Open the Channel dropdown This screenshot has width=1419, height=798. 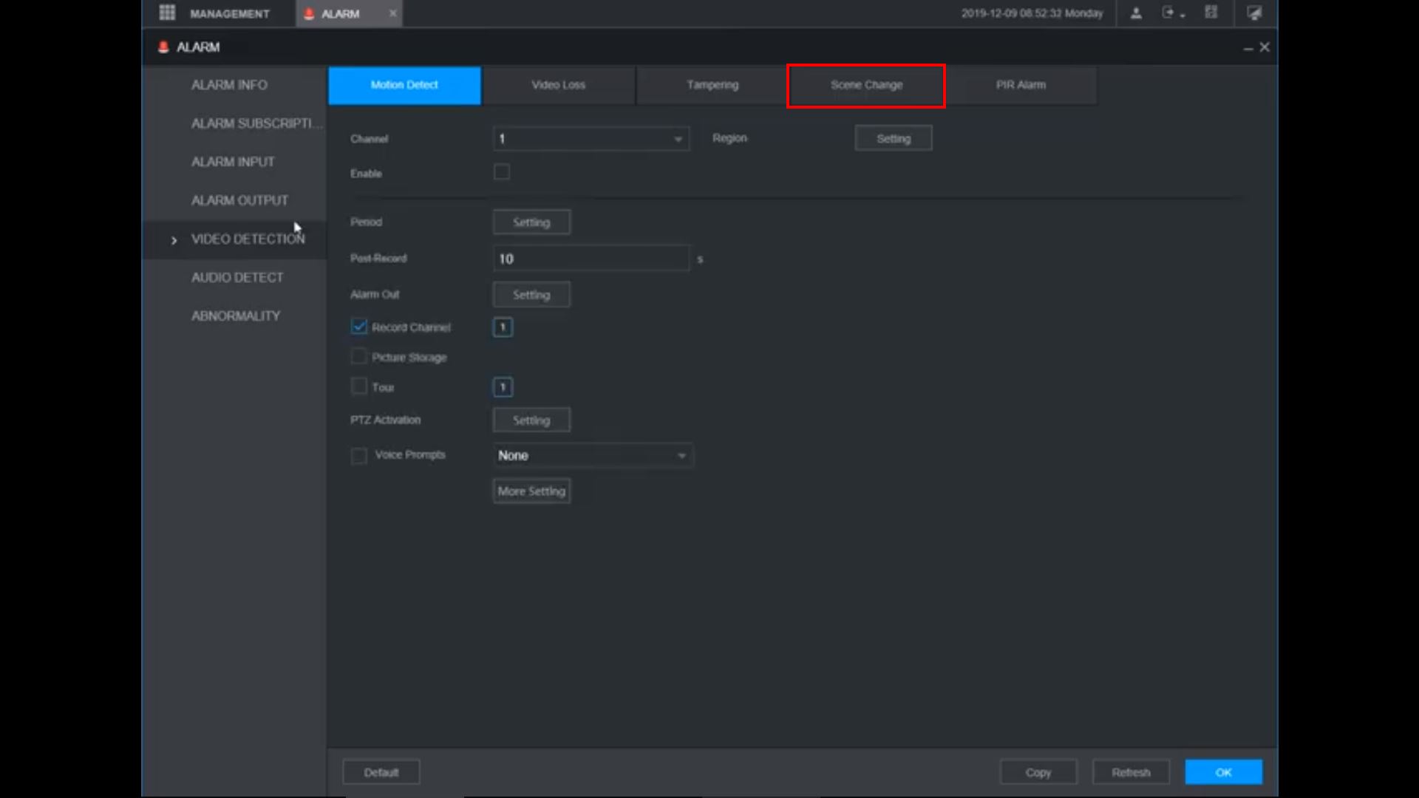(591, 139)
